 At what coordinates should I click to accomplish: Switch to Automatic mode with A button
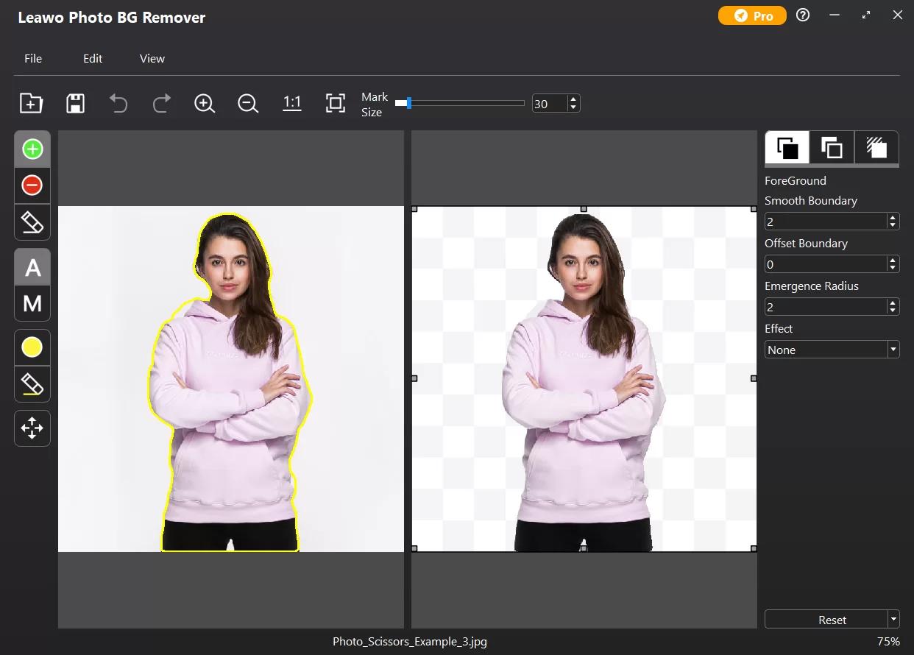coord(32,268)
